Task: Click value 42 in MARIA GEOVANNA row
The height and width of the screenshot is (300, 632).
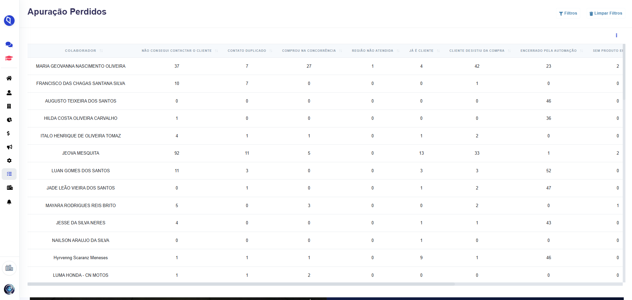Action: point(477,66)
